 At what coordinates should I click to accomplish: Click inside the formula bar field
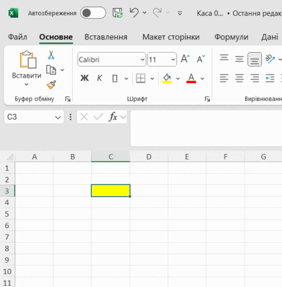pos(206,128)
